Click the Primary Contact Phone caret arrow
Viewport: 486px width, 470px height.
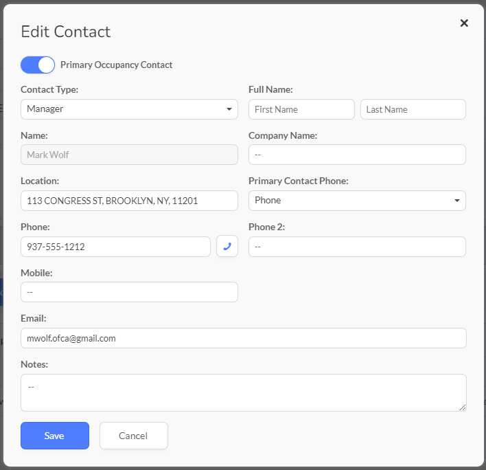[x=457, y=201]
